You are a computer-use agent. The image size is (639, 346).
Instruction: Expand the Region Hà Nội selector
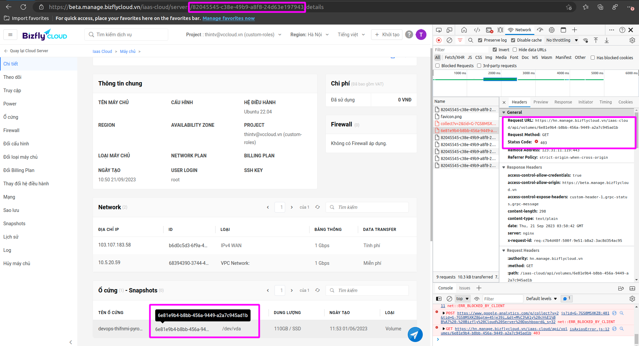(x=310, y=35)
